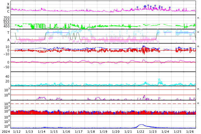Click the 500 axis tick label
The image size is (201, 134).
[7, 23]
